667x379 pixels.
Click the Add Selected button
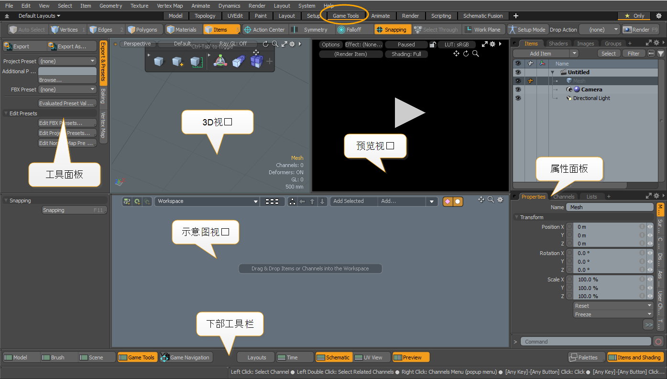(348, 201)
